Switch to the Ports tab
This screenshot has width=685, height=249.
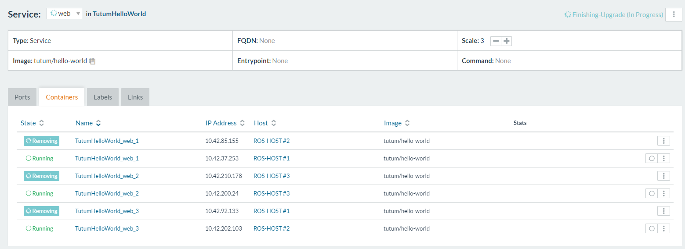click(x=22, y=97)
